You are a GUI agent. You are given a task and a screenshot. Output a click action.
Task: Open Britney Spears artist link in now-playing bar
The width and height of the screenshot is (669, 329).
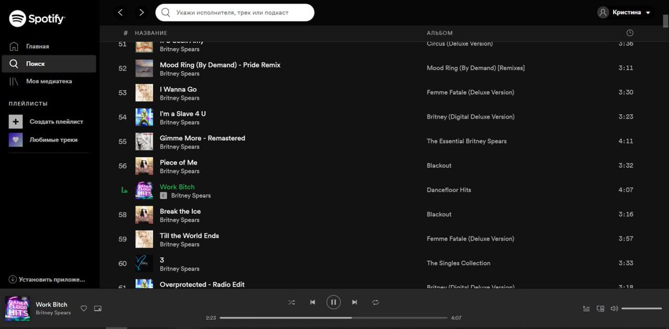(54, 313)
